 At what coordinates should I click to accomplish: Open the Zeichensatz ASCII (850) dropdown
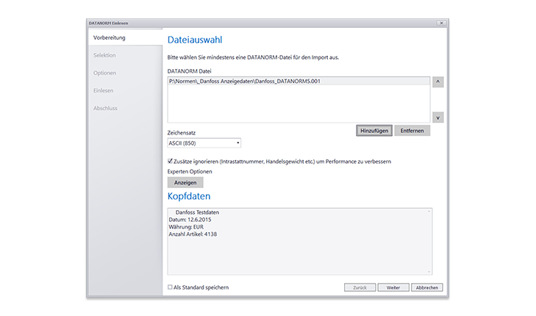204,143
